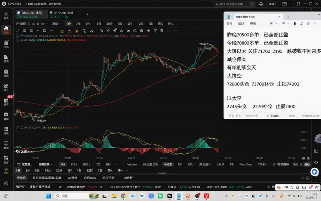
Task: Select the 15分 timeframe in top bar
Action: pos(98,24)
